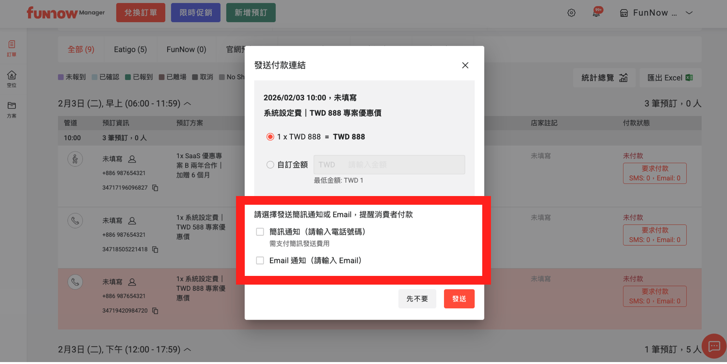The image size is (727, 364).
Task: Copy order number 34719420984720
Action: [x=155, y=311]
